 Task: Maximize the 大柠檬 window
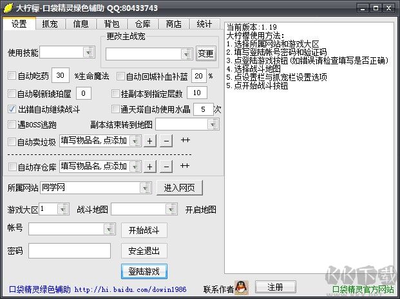[x=376, y=8]
